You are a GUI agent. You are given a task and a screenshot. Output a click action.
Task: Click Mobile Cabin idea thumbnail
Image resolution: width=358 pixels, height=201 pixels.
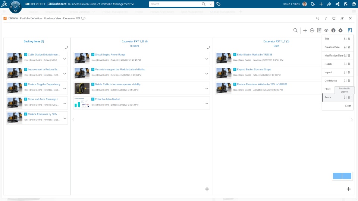pyautogui.click(x=82, y=89)
